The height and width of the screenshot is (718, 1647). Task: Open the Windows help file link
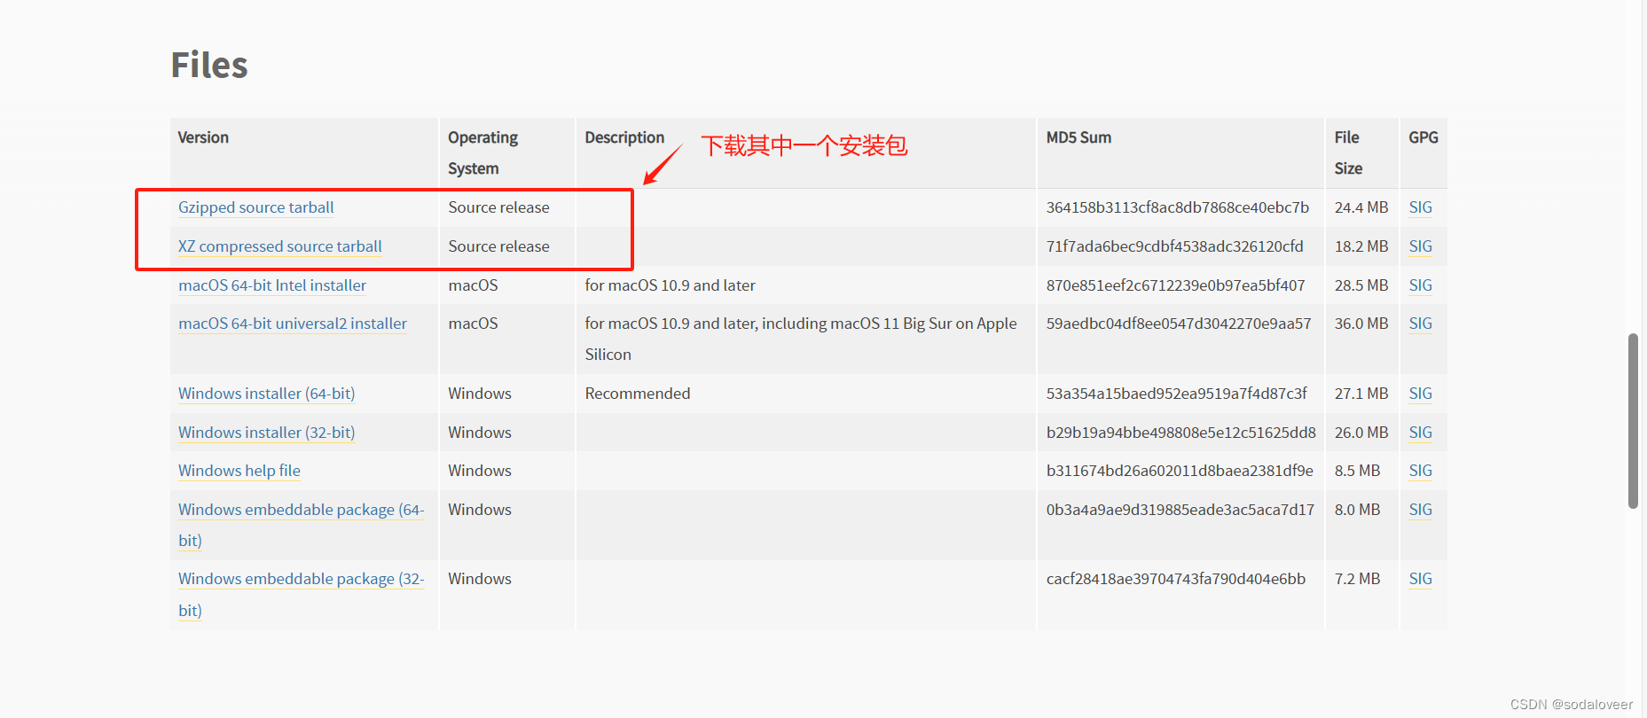pos(239,471)
